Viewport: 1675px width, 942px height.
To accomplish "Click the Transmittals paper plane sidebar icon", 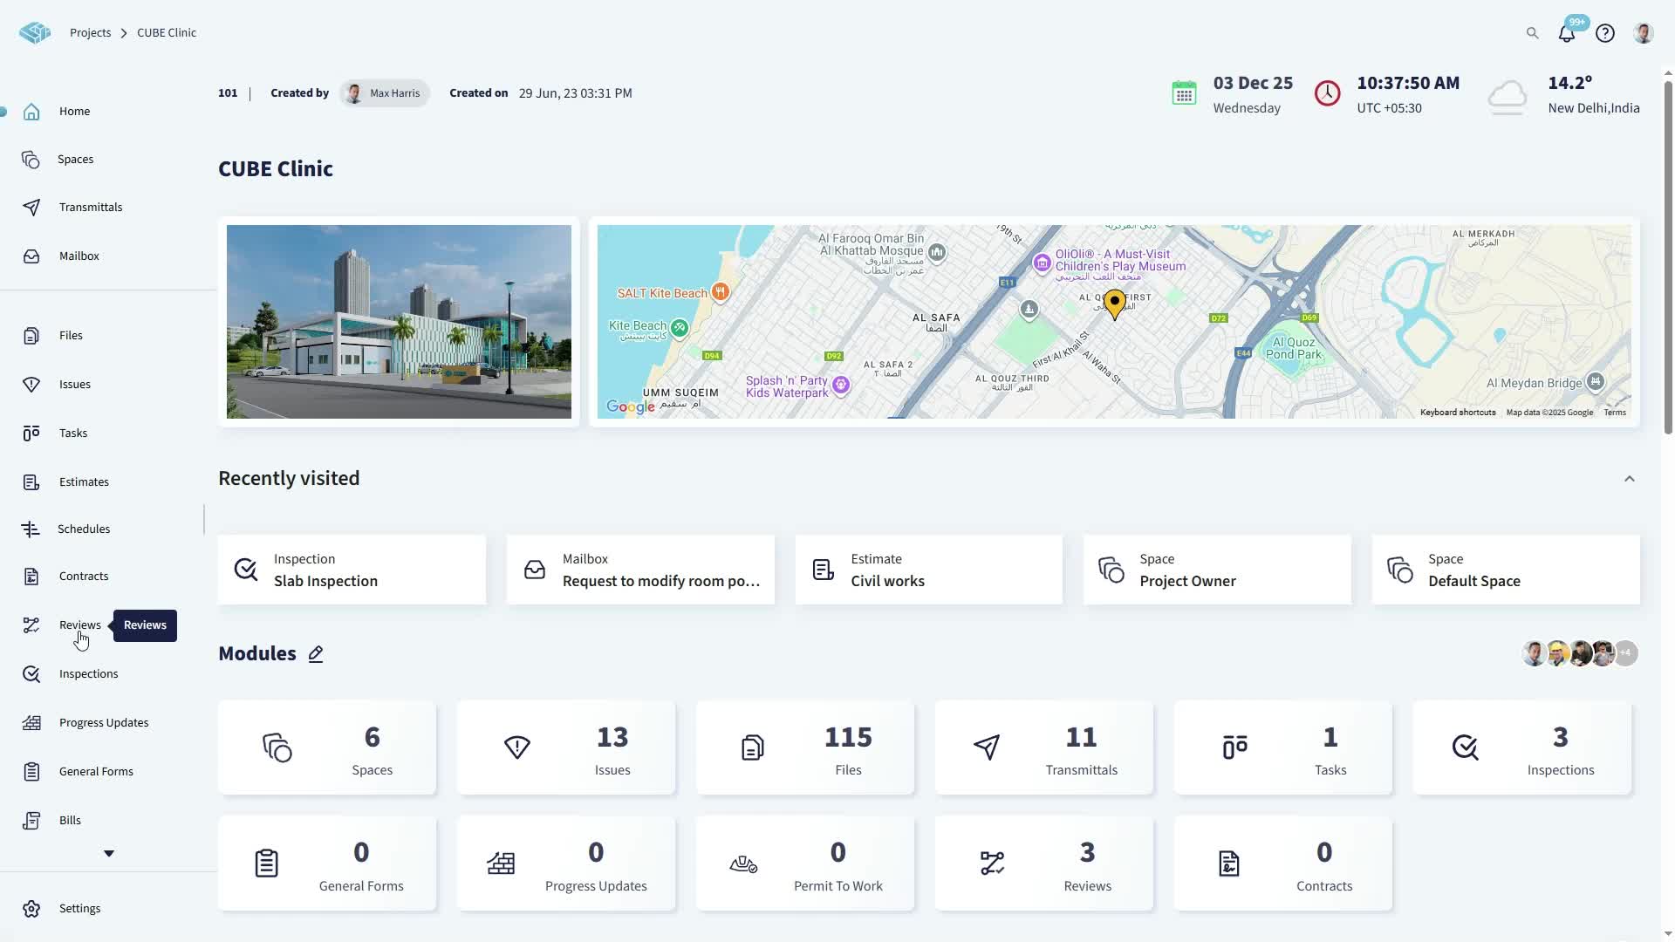I will (31, 208).
